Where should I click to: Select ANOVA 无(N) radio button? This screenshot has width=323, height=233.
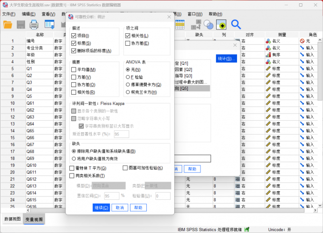pyautogui.click(x=128, y=70)
